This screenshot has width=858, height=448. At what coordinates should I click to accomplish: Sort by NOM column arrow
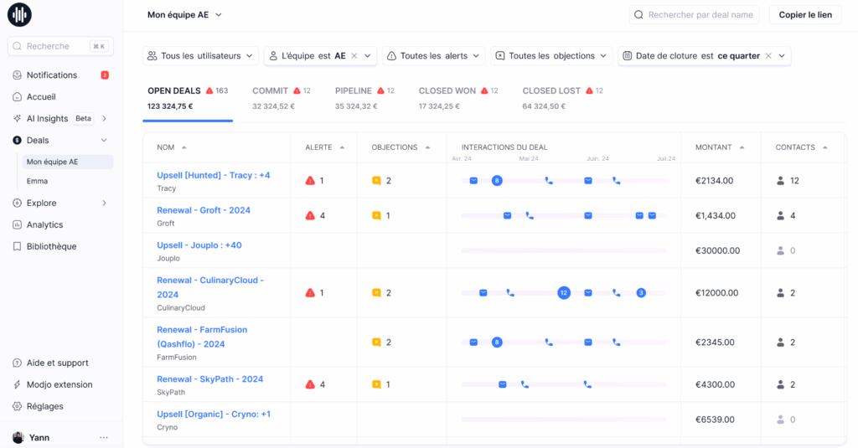click(183, 147)
